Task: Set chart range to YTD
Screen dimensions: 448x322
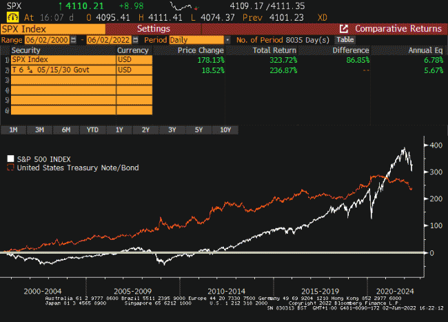Action: (x=92, y=130)
